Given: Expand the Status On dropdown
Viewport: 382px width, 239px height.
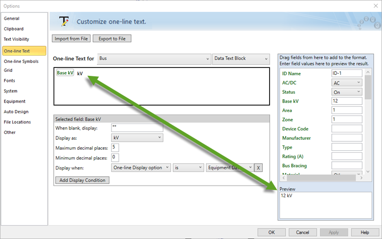Looking at the screenshot, I should (x=347, y=92).
